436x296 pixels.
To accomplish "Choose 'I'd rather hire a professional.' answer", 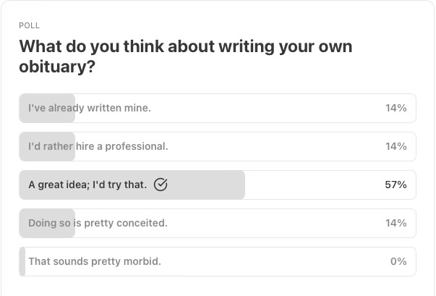I will (x=218, y=147).
